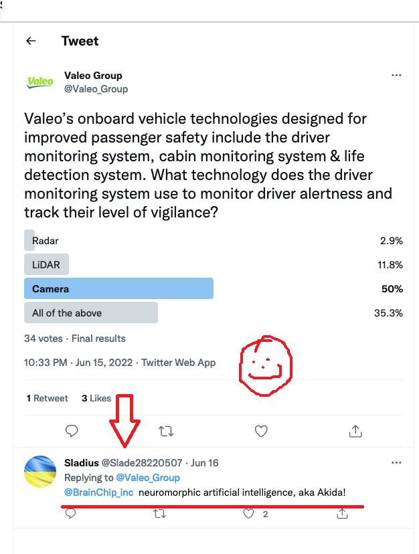Like the Valeo Group tweet
419x554 pixels.
coord(262,431)
